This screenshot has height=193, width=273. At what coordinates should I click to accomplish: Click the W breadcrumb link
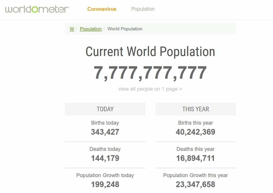pyautogui.click(x=72, y=29)
